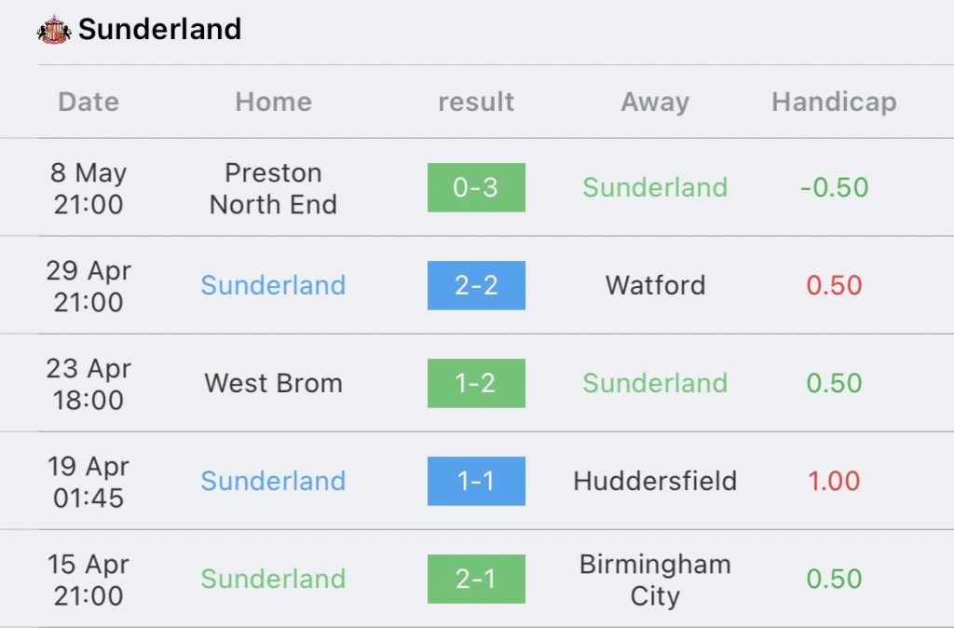Screen dimensions: 954x628
Task: Open the blue 2-2 result badge
Action: coord(476,285)
